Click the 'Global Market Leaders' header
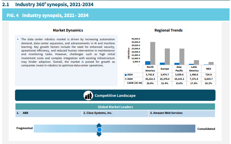 tap(115, 107)
